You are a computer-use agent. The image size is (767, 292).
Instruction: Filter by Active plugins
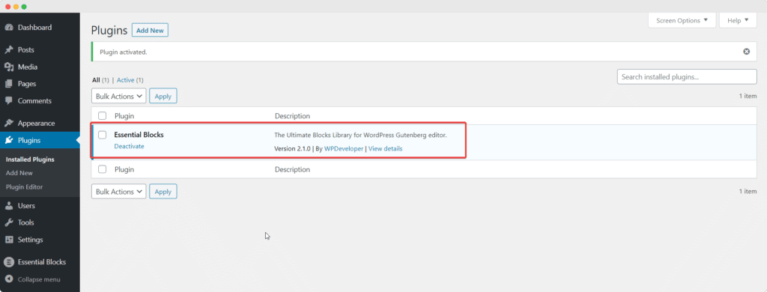pyautogui.click(x=125, y=80)
